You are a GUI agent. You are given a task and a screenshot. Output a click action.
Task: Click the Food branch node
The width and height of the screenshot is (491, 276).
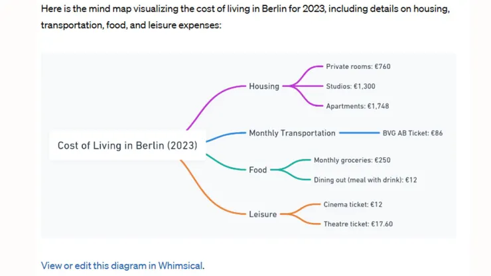click(x=257, y=170)
